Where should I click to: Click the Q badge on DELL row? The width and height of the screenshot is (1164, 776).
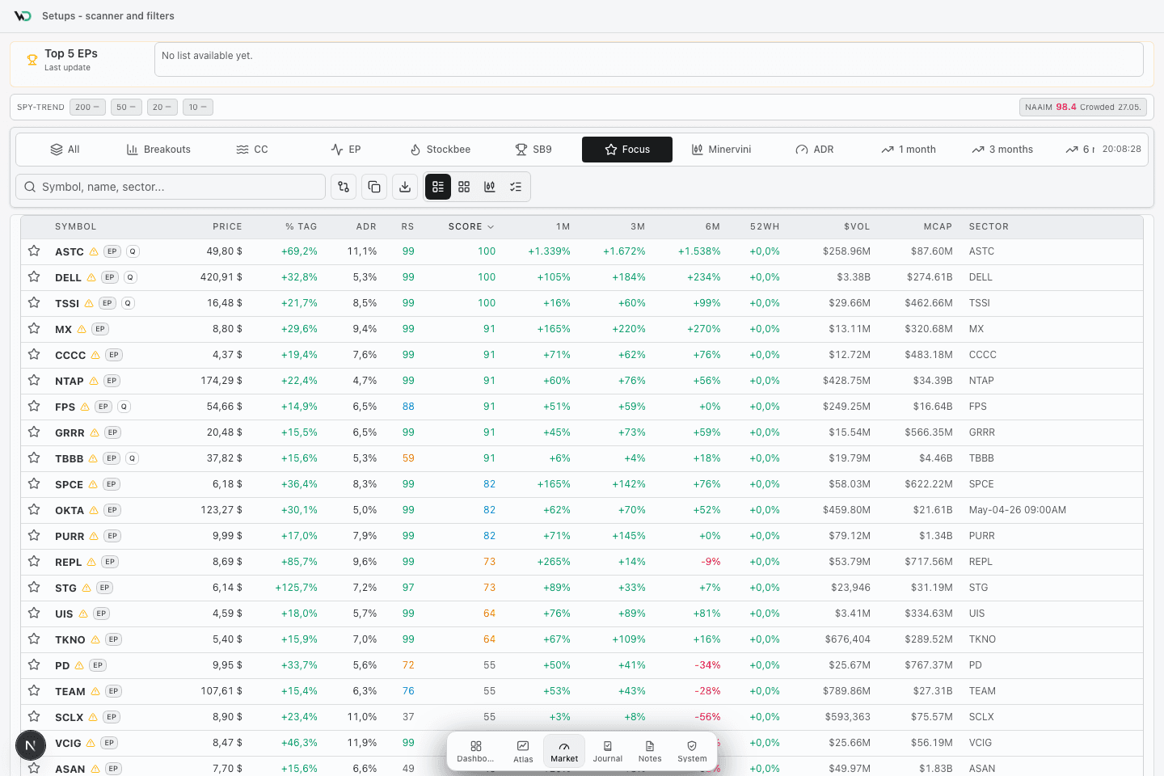click(130, 277)
